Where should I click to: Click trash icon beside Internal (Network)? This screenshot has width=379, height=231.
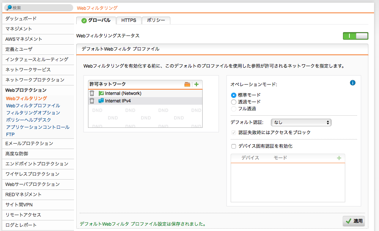coord(92,93)
